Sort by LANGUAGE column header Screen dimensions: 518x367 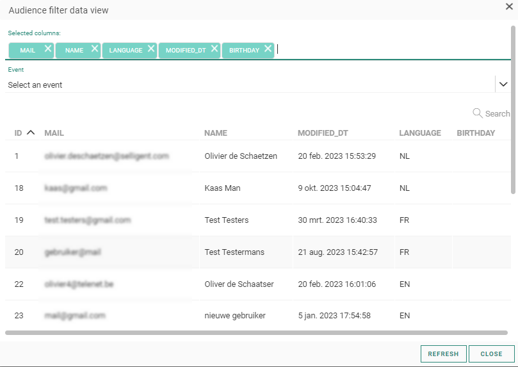pos(420,133)
